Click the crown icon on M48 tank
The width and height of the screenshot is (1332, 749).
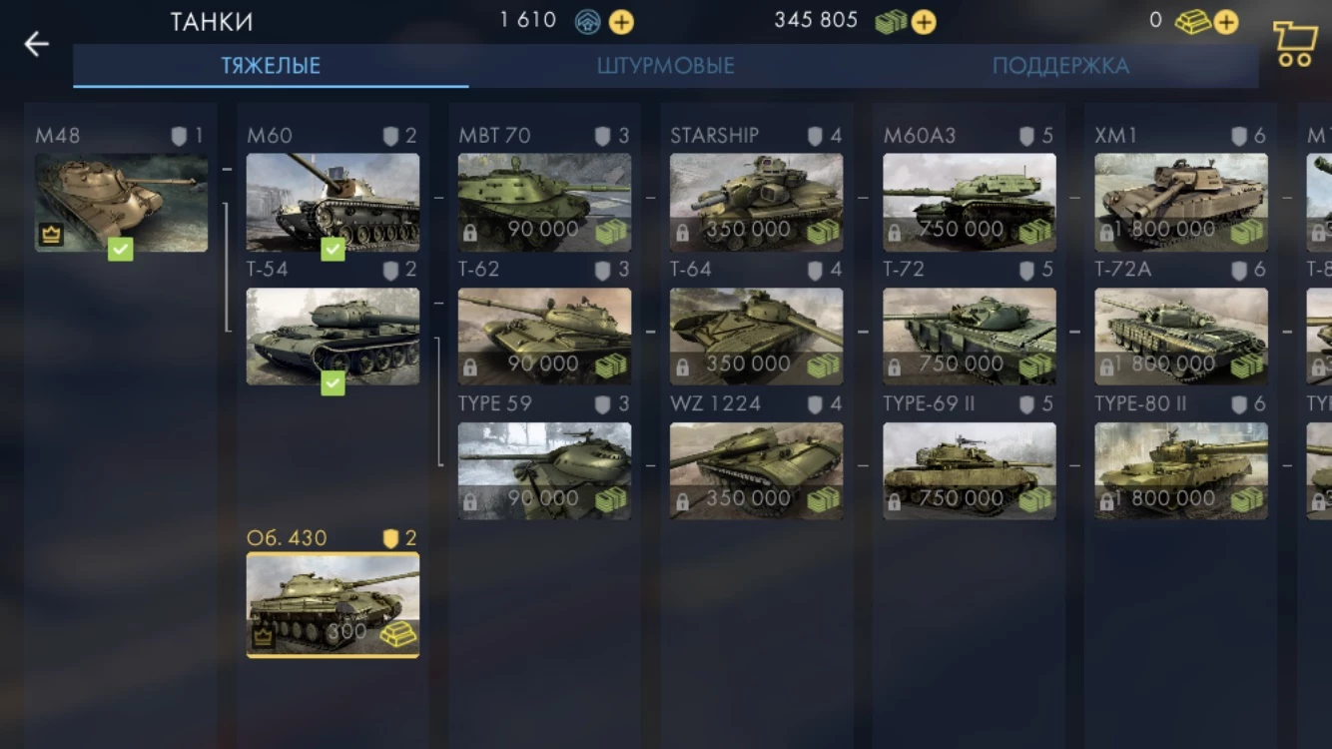pyautogui.click(x=51, y=235)
